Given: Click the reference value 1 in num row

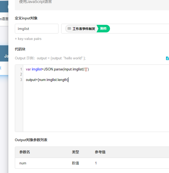Looking at the screenshot, I should point(96,163).
